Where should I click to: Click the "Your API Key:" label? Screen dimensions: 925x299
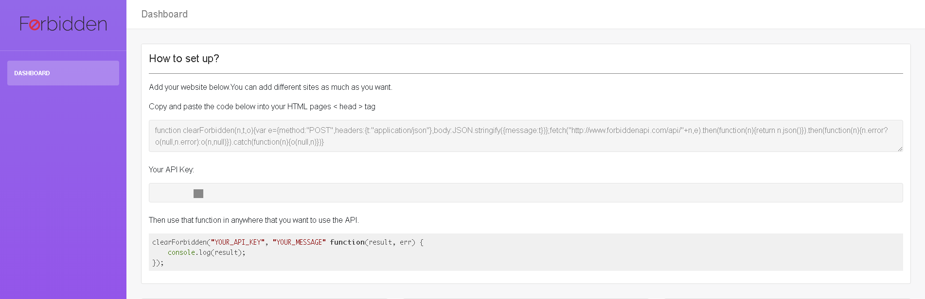(x=171, y=169)
